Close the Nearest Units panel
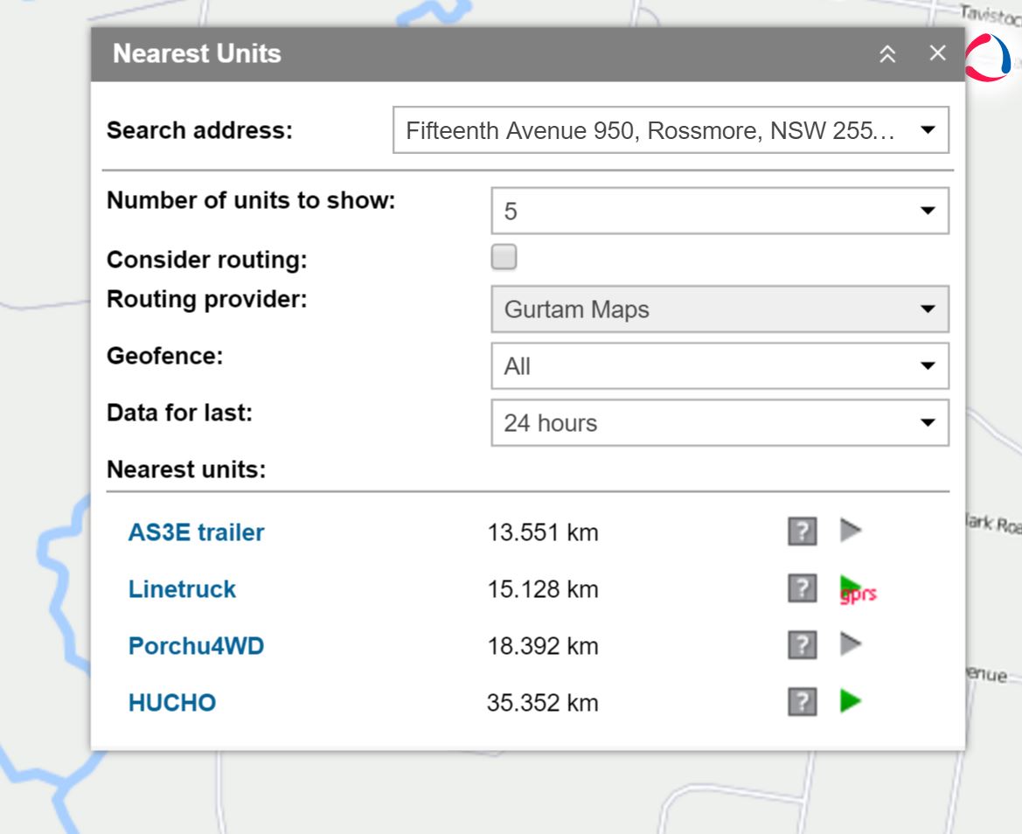1022x834 pixels. point(937,53)
